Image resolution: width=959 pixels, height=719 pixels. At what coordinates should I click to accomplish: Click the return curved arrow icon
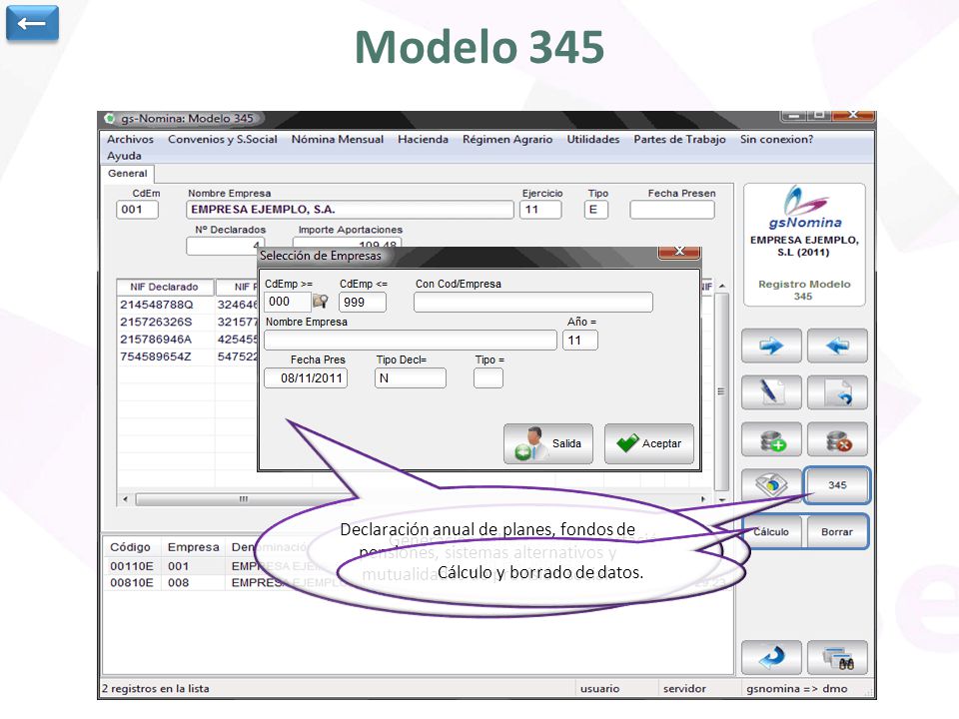(x=771, y=657)
